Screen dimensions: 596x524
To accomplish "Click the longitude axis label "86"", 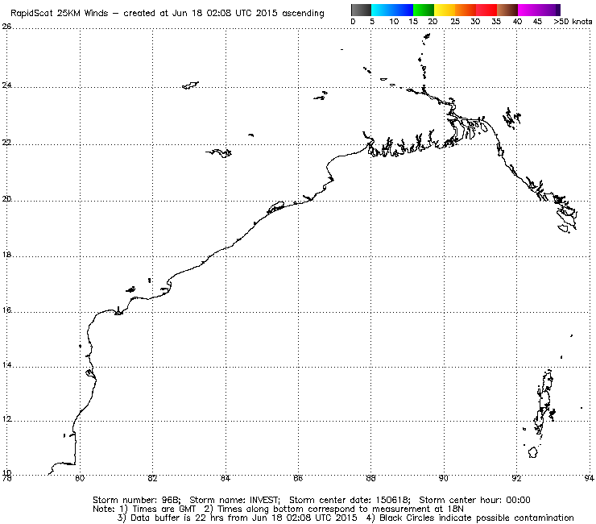I will click(x=298, y=478).
